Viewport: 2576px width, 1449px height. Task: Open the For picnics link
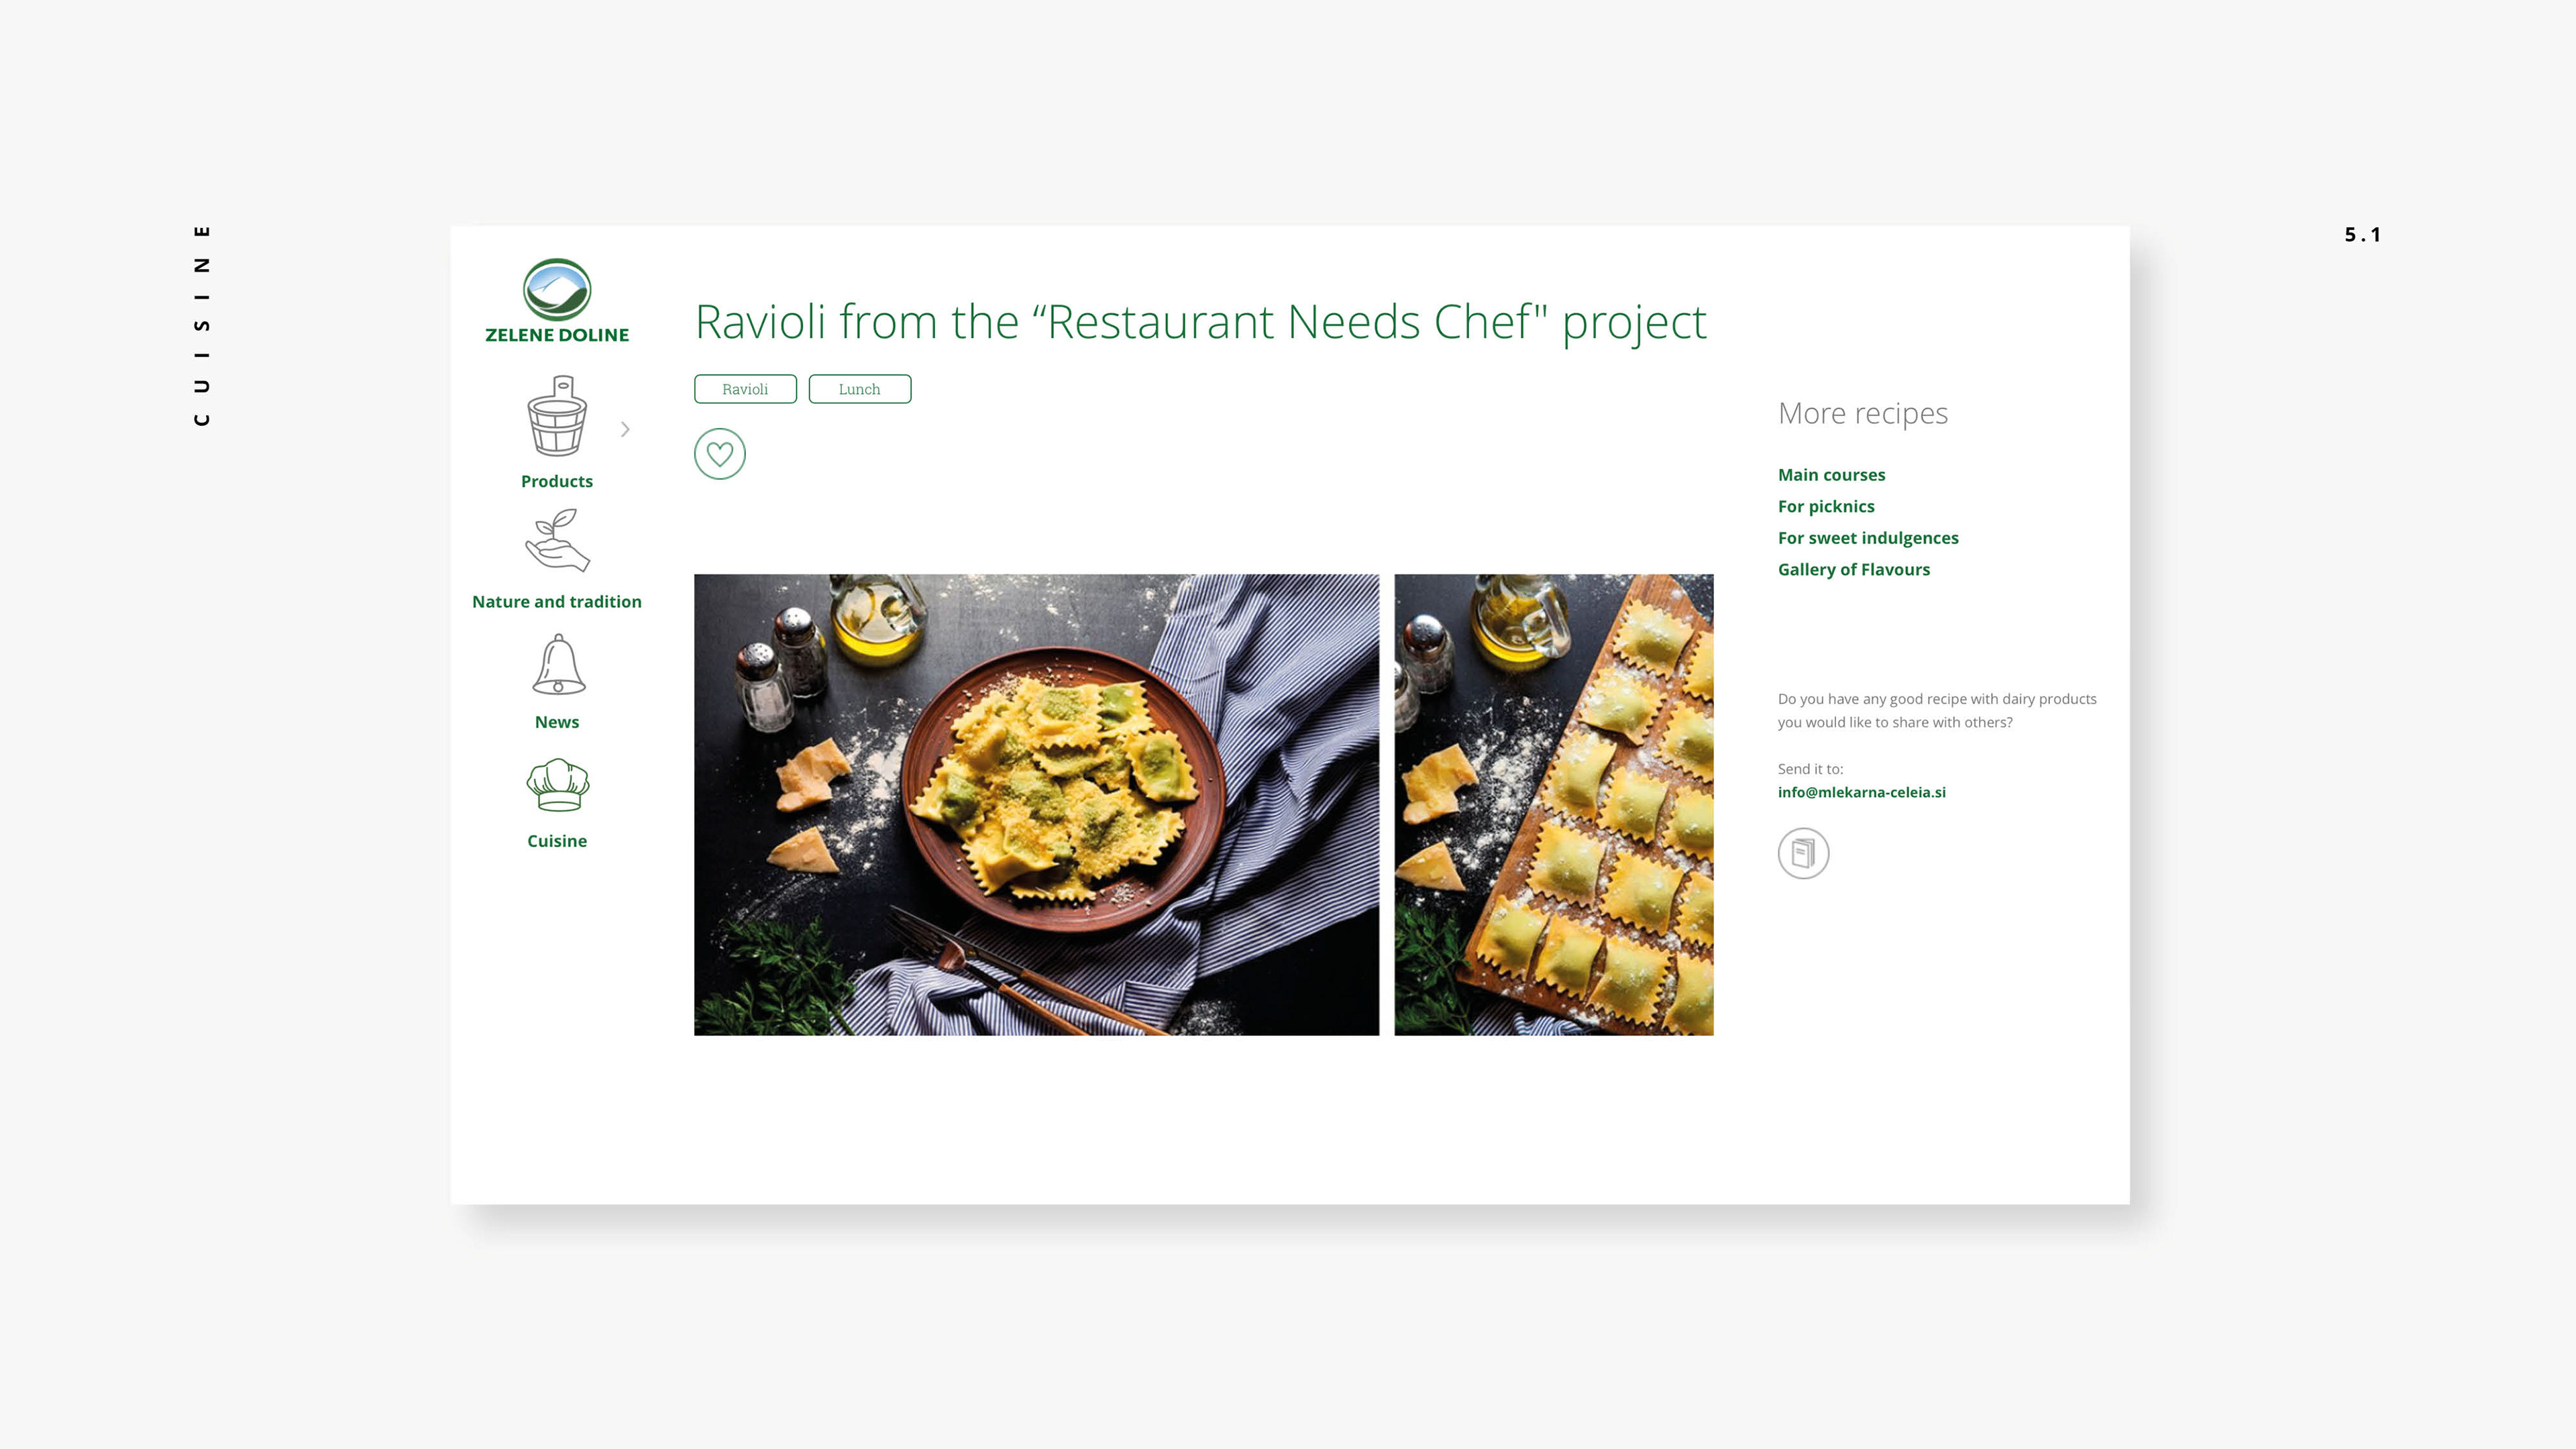click(x=1826, y=506)
